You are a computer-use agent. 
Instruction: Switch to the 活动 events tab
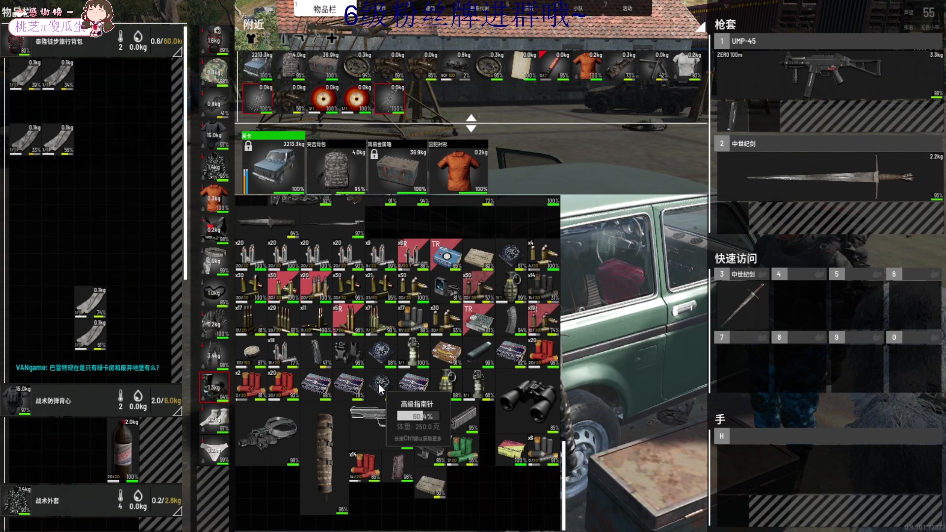pos(627,8)
